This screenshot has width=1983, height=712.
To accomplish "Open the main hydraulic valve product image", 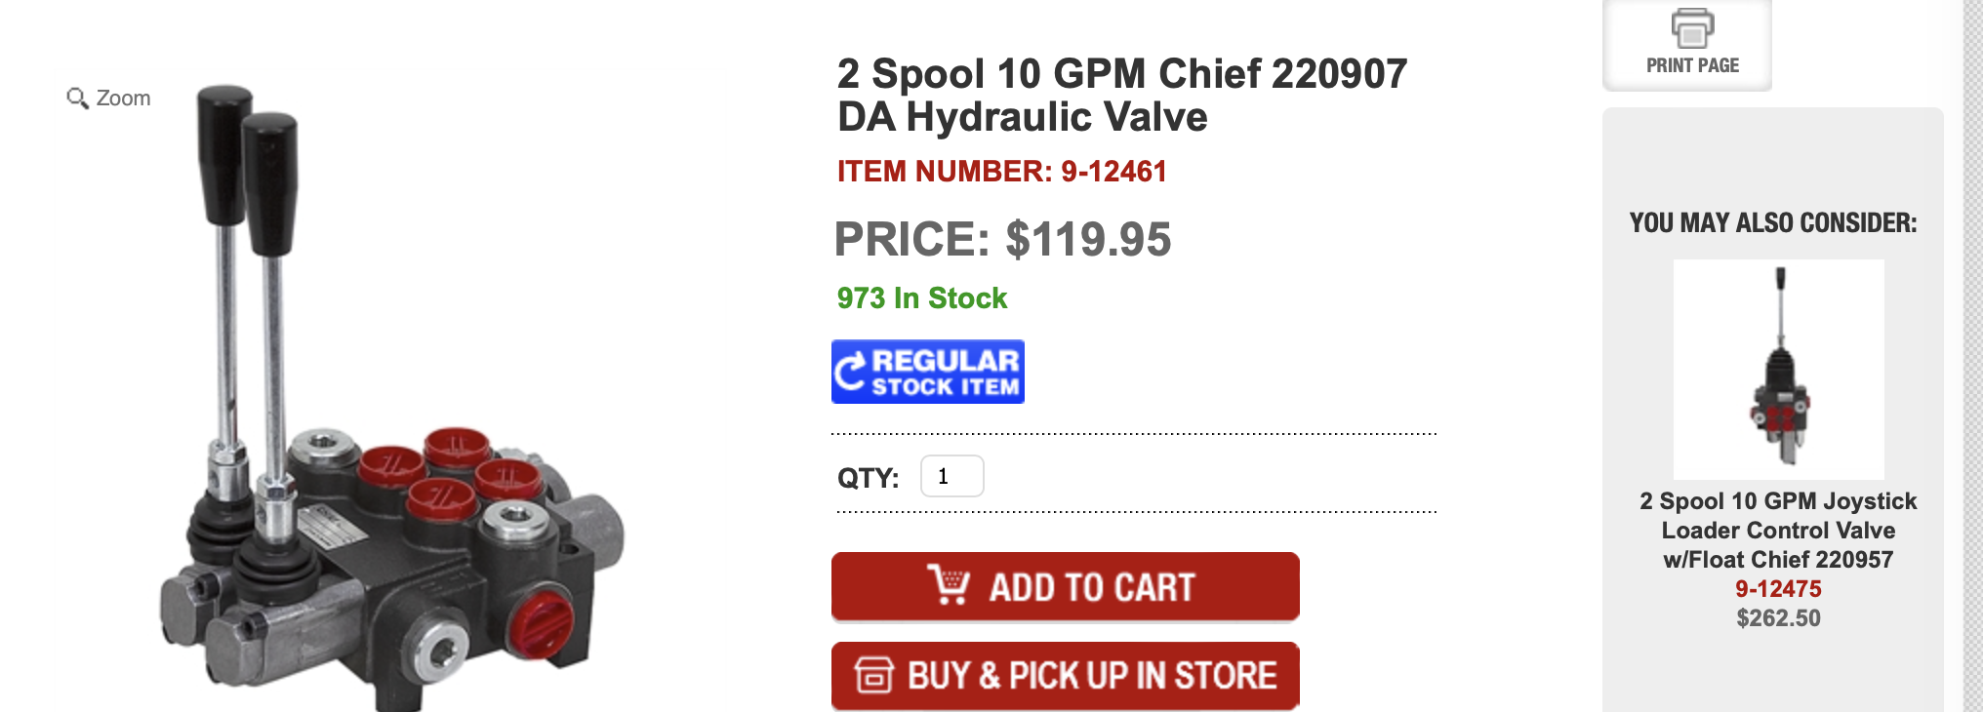I will pos(392,395).
